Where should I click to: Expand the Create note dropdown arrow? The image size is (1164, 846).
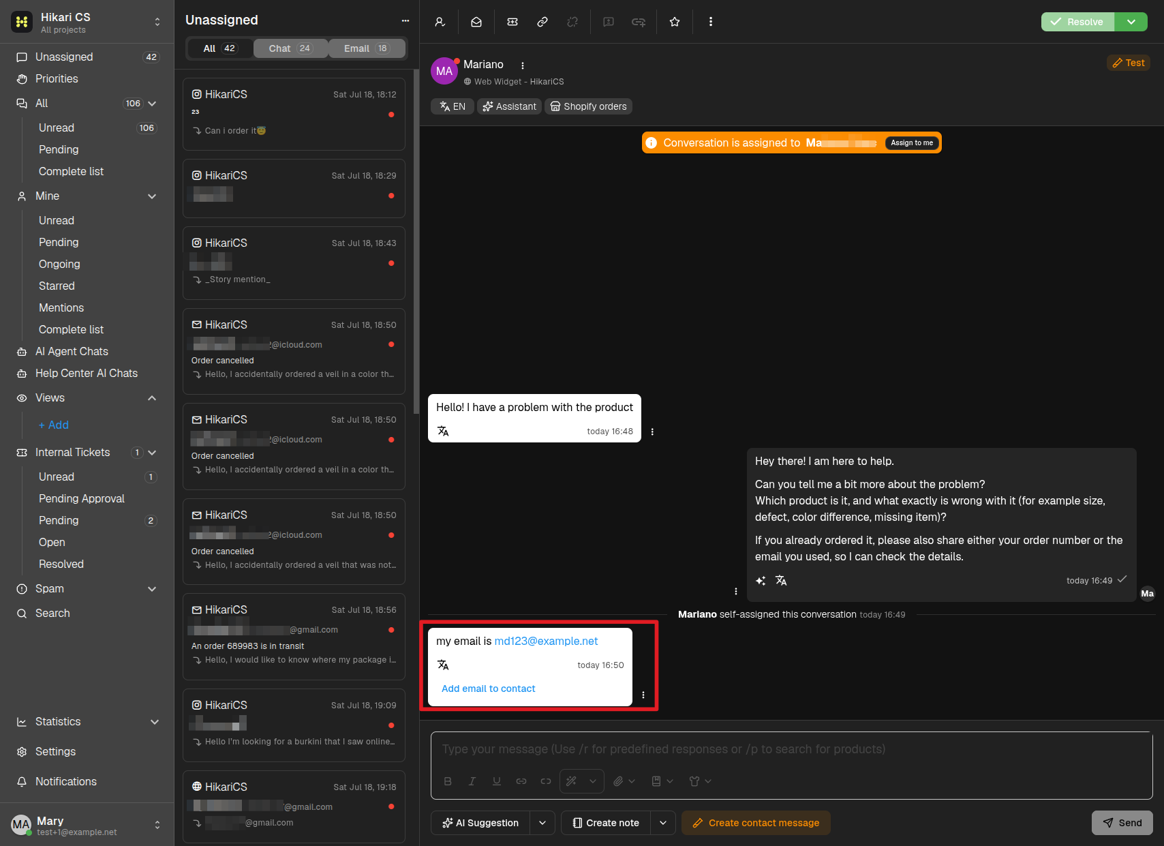tap(663, 823)
